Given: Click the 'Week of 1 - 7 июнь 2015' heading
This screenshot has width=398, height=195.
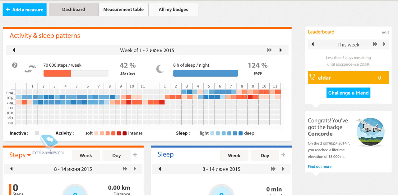Looking at the screenshot, I should tap(147, 50).
